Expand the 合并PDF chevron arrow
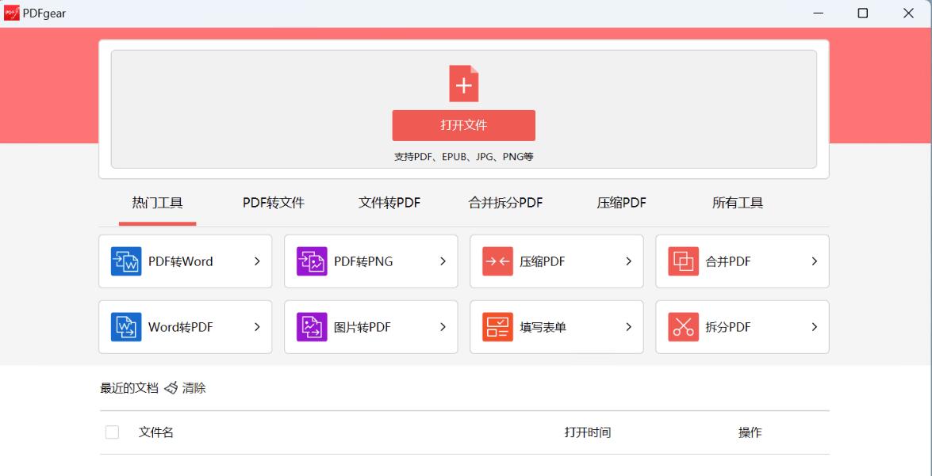 coord(815,261)
